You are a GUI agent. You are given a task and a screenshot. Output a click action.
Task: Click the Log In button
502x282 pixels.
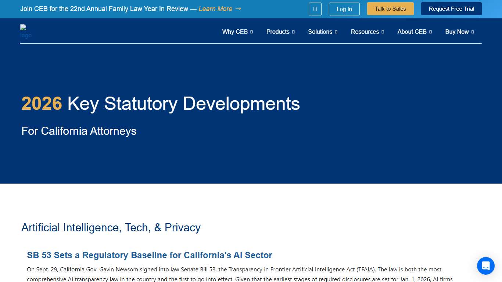coord(344,9)
